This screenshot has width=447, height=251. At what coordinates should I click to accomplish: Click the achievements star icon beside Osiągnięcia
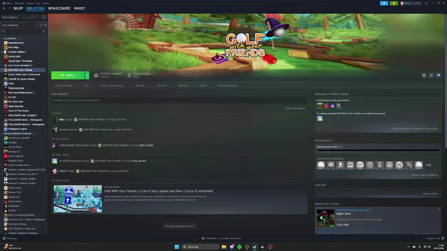(x=130, y=75)
